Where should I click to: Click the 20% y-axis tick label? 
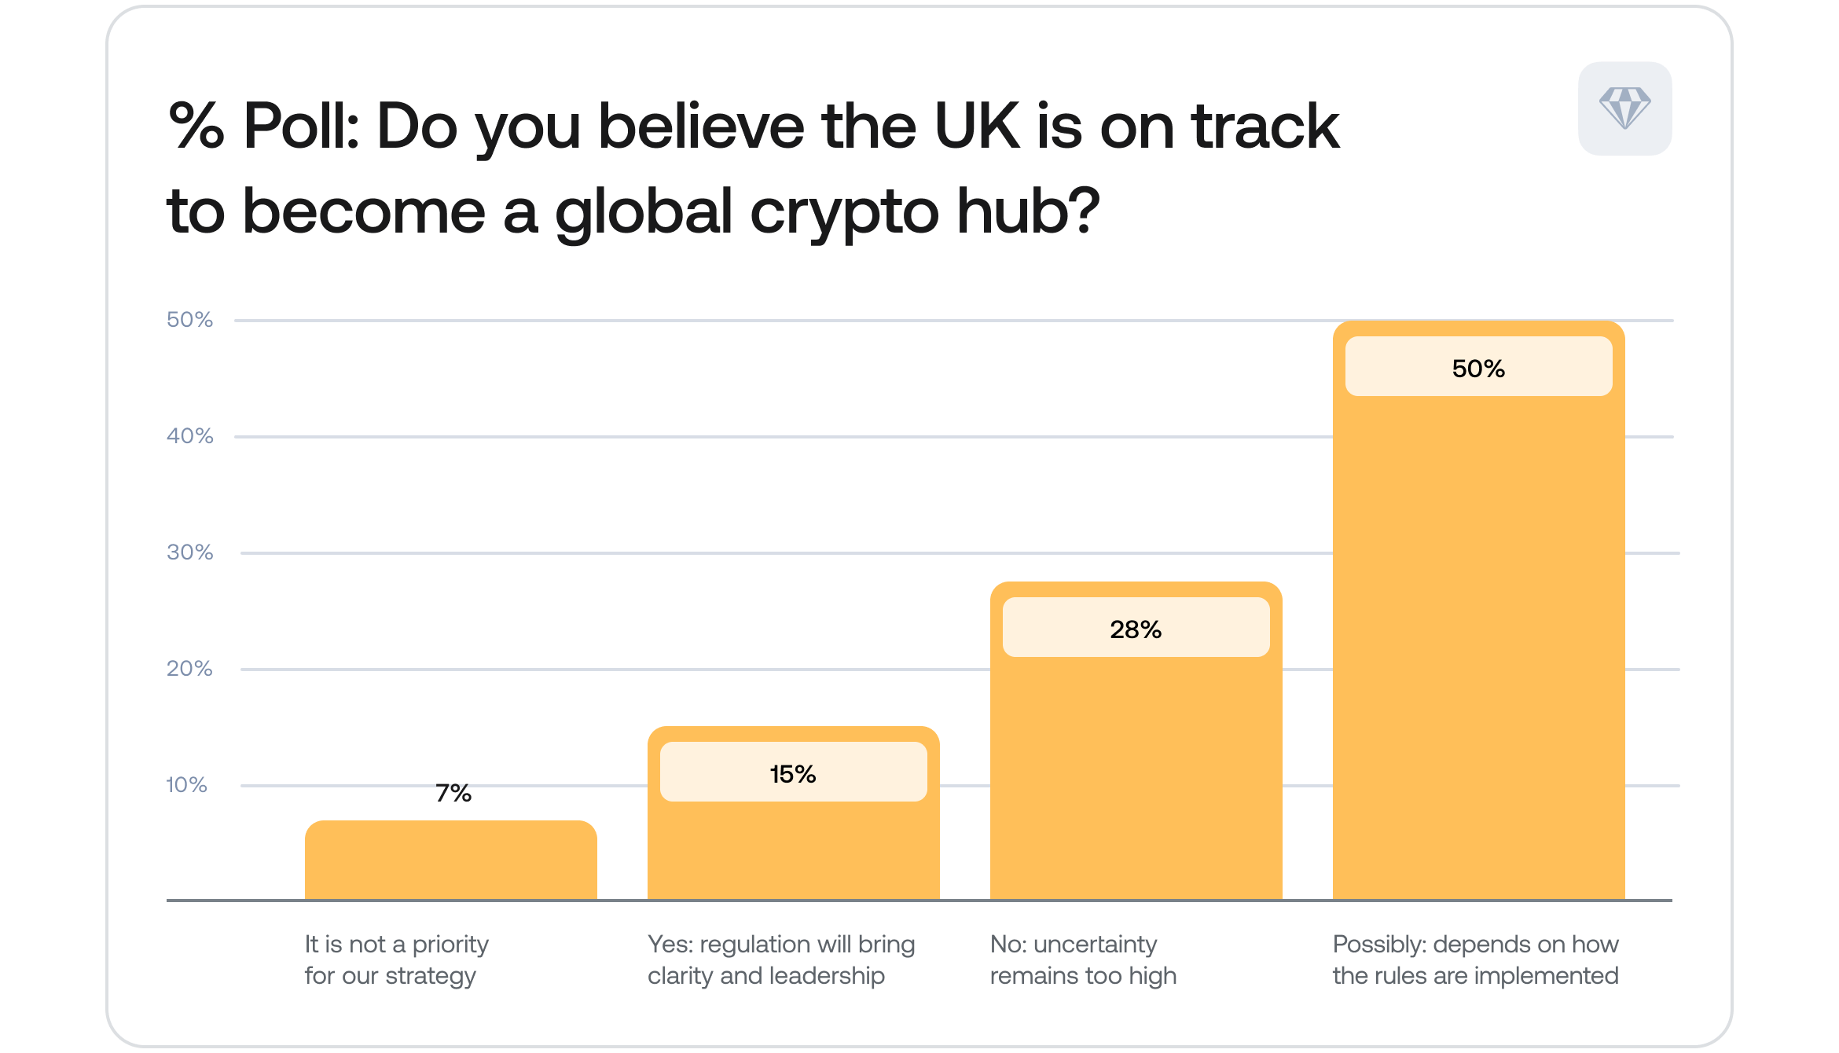coord(189,669)
